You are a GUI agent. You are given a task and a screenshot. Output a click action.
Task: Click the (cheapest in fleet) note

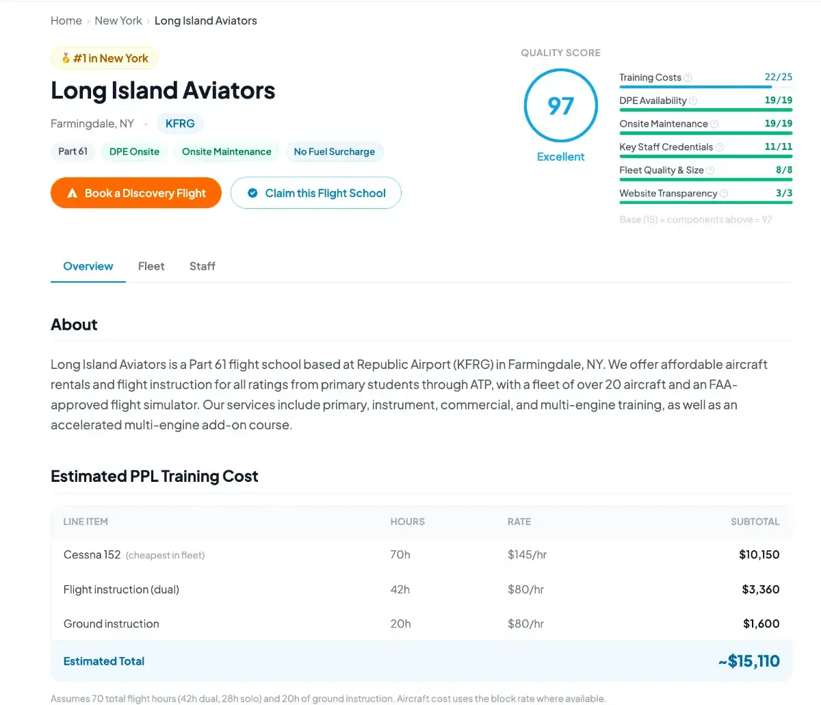165,555
